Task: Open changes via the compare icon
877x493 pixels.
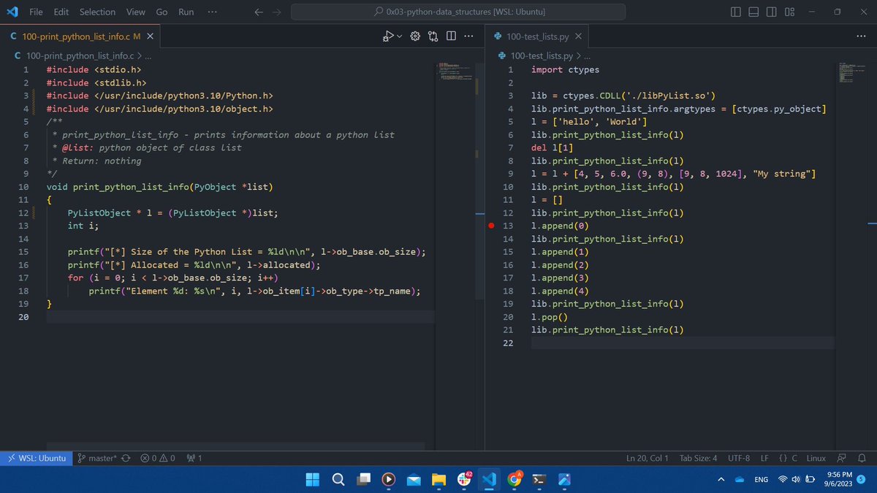Action: click(433, 37)
